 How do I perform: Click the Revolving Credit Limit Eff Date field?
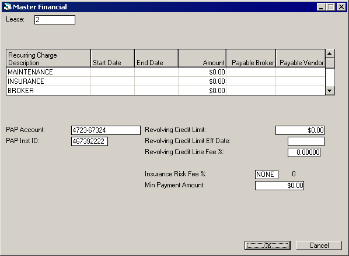coord(306,141)
